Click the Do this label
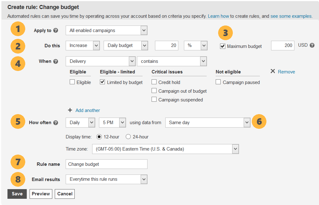Viewport: 319px width, 205px height. pos(52,46)
